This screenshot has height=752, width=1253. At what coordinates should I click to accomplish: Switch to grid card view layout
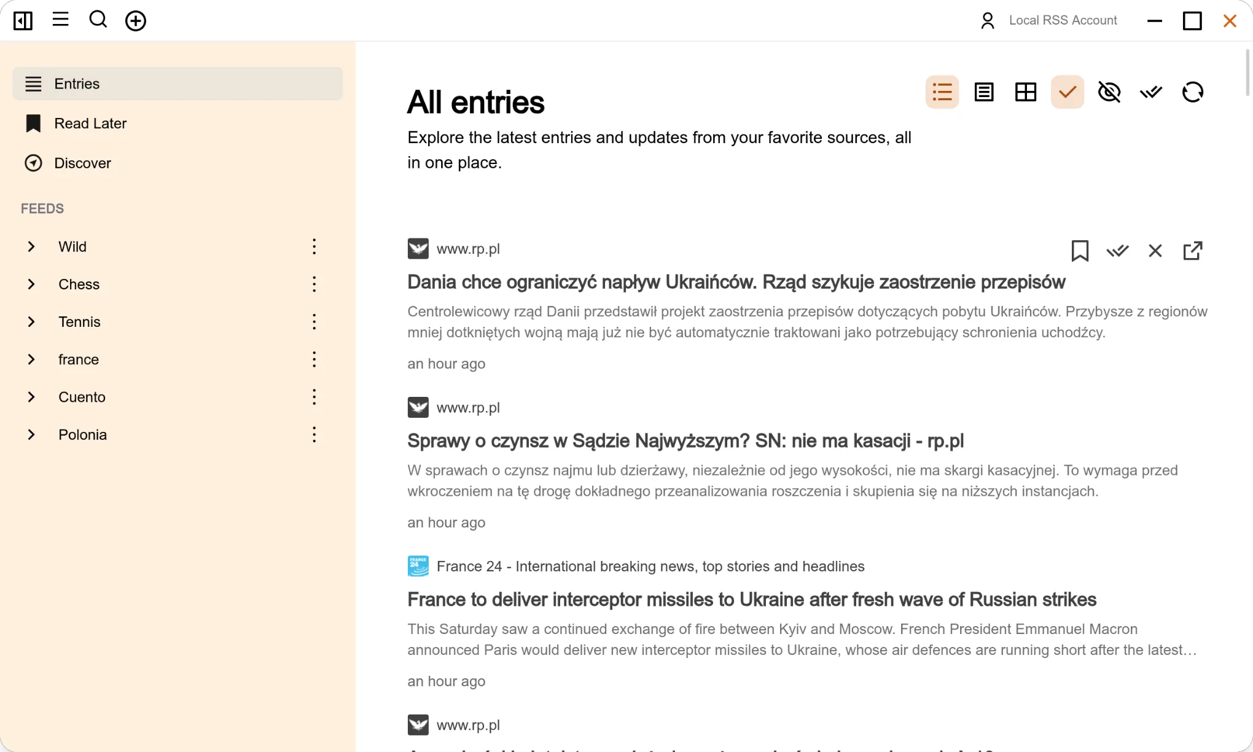[1025, 92]
